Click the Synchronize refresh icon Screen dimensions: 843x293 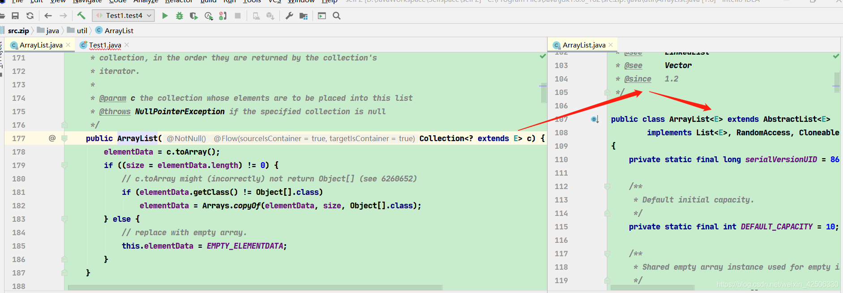click(30, 16)
